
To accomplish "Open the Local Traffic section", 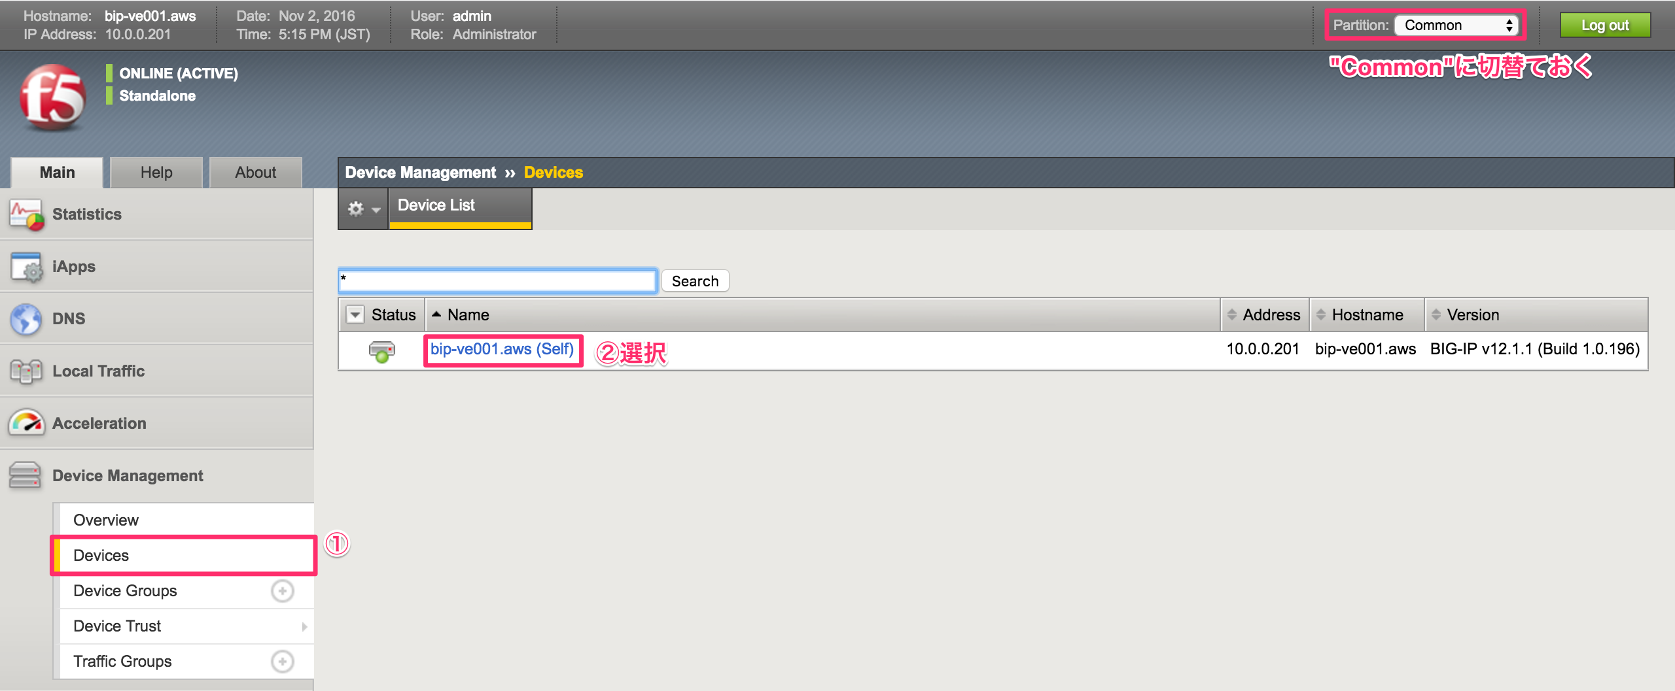I will tap(97, 371).
